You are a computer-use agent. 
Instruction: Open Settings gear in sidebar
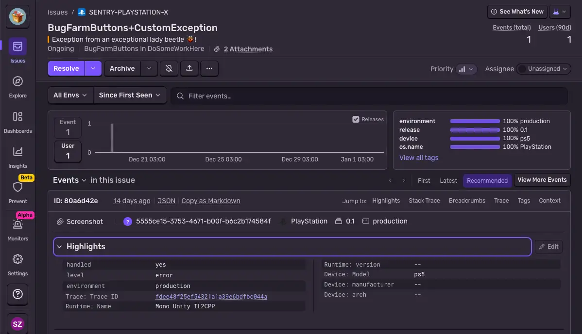(17, 259)
